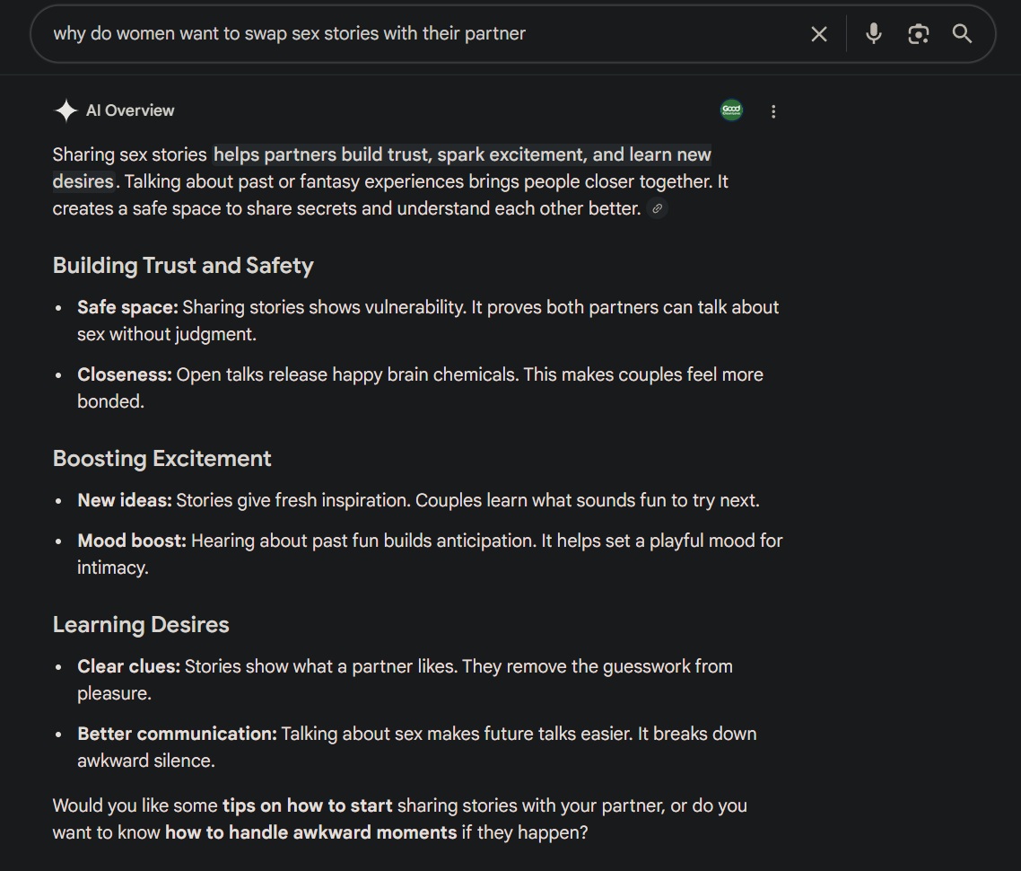The height and width of the screenshot is (871, 1021).
Task: Open the AI Overview sparkle icon
Action: (x=65, y=110)
